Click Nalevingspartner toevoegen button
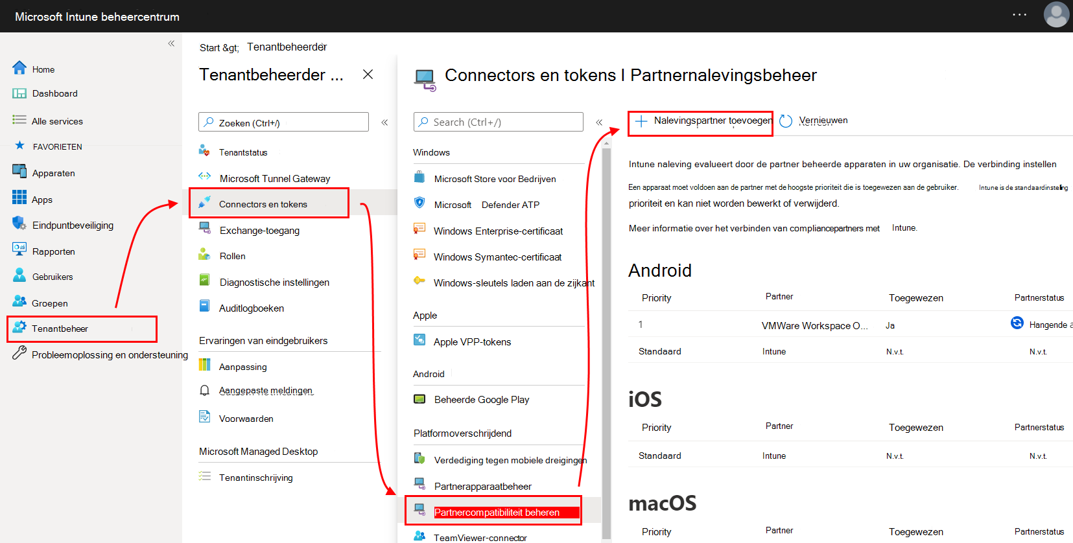The height and width of the screenshot is (543, 1073). (x=700, y=123)
